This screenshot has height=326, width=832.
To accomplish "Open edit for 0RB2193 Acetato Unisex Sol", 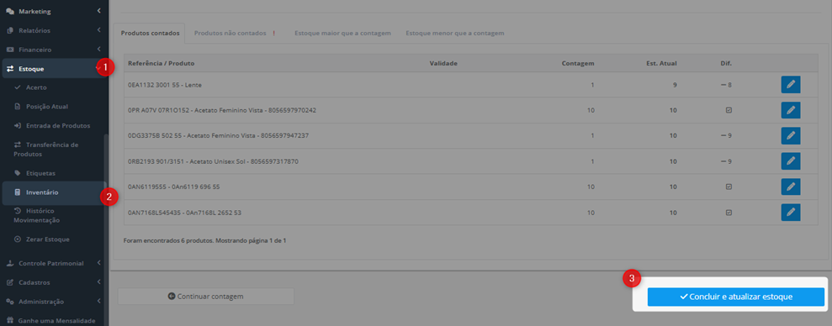I will (791, 161).
